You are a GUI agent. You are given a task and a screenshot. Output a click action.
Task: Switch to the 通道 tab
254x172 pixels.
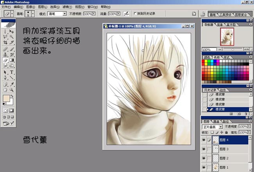[x=216, y=121]
